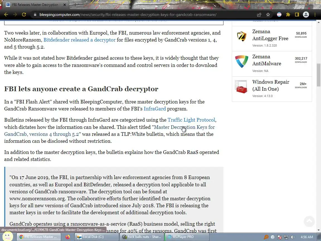Toggle the browser side panel
The height and width of the screenshot is (241, 321).
coord(297,15)
